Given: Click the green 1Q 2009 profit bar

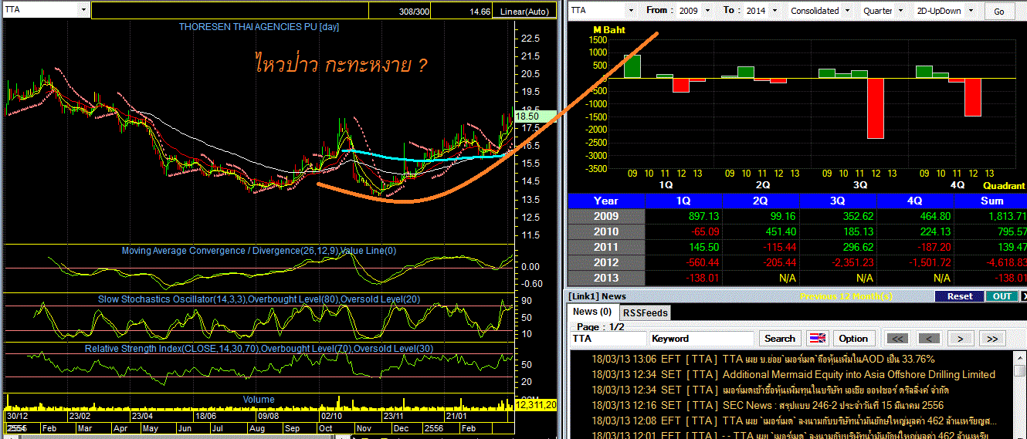Looking at the screenshot, I should (x=632, y=66).
